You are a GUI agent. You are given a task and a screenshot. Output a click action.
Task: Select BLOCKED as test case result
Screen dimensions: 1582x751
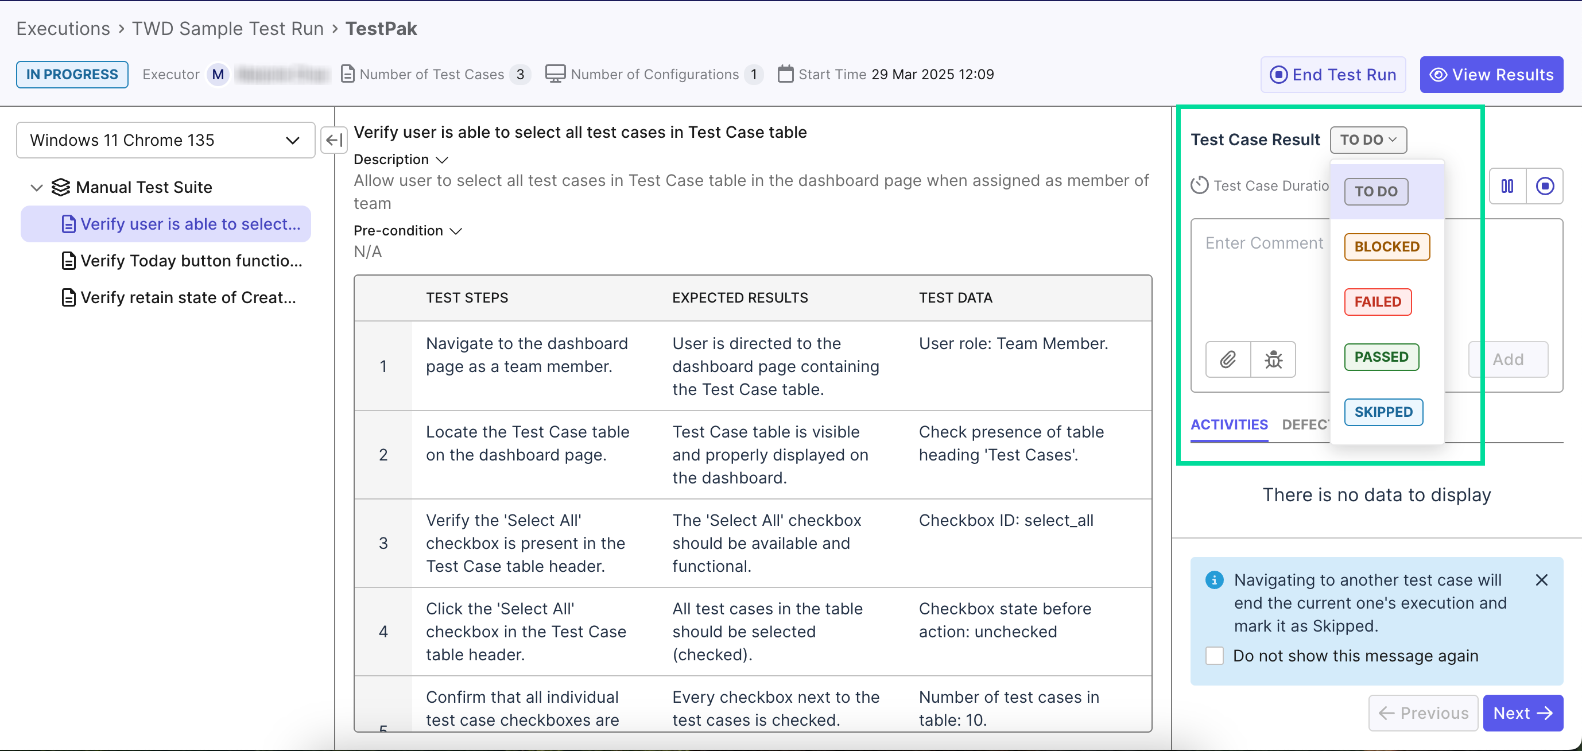coord(1387,247)
